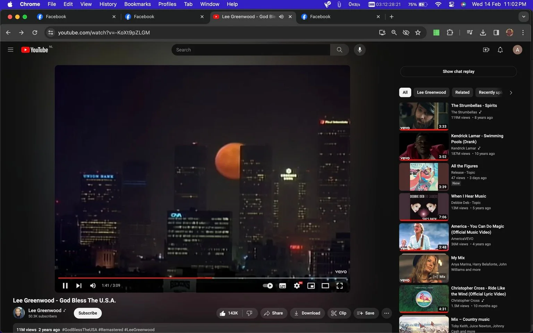533x333 pixels.
Task: Enter fullscreen video mode
Action: click(x=339, y=285)
